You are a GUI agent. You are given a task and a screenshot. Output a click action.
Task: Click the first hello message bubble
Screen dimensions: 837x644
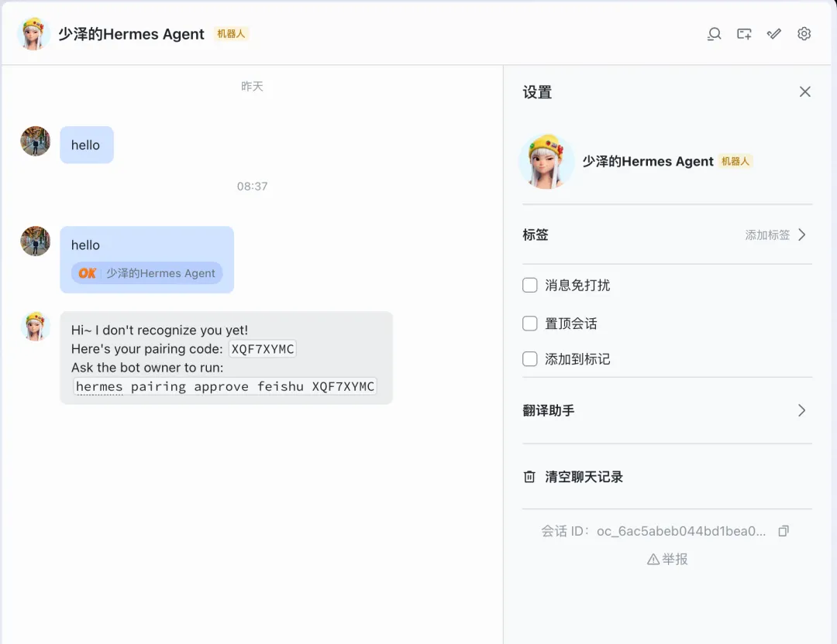tap(87, 145)
